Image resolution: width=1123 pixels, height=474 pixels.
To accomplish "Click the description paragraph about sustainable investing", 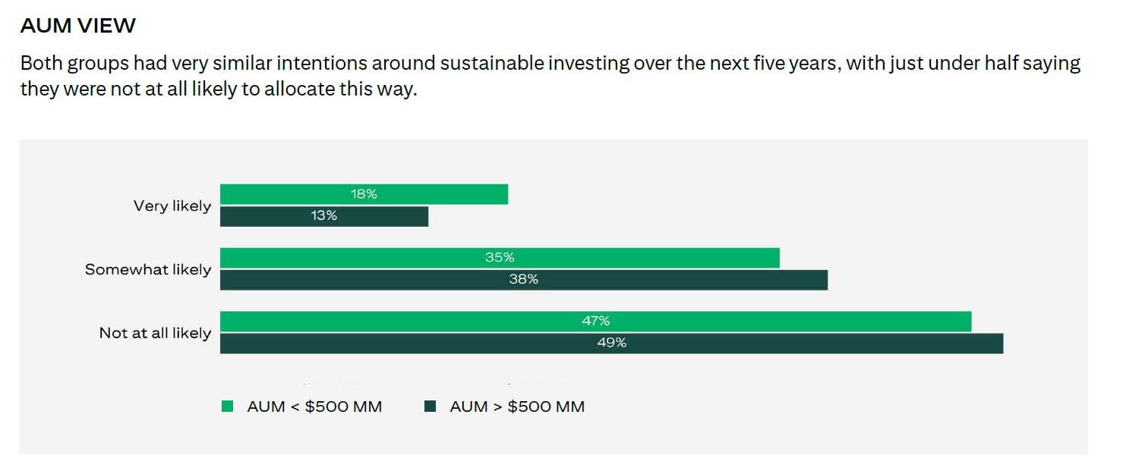I will (550, 76).
